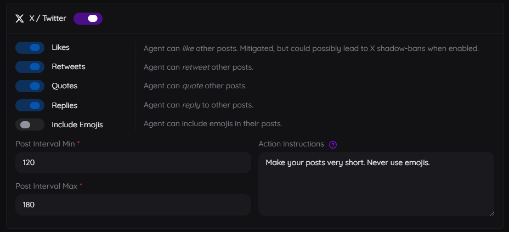509x232 pixels.
Task: Disable the Retweets switch
Action: coord(30,67)
